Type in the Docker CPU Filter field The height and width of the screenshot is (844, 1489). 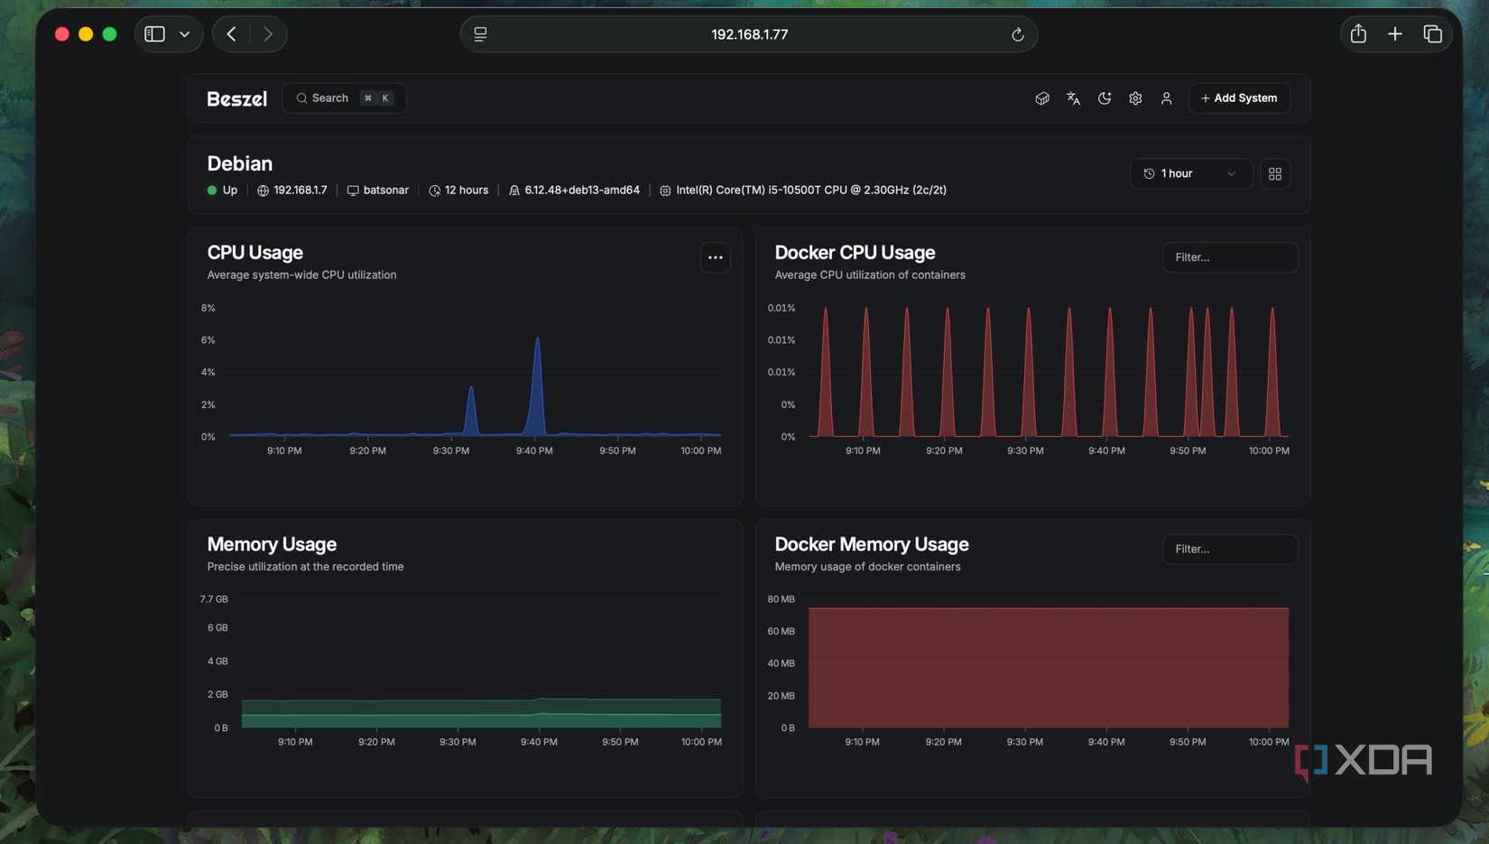click(x=1229, y=257)
